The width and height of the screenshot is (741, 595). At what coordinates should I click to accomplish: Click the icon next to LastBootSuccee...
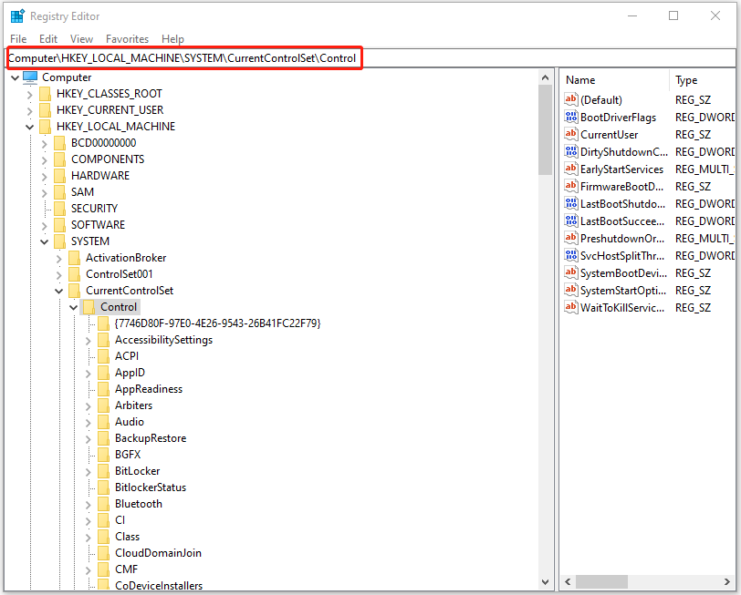571,221
